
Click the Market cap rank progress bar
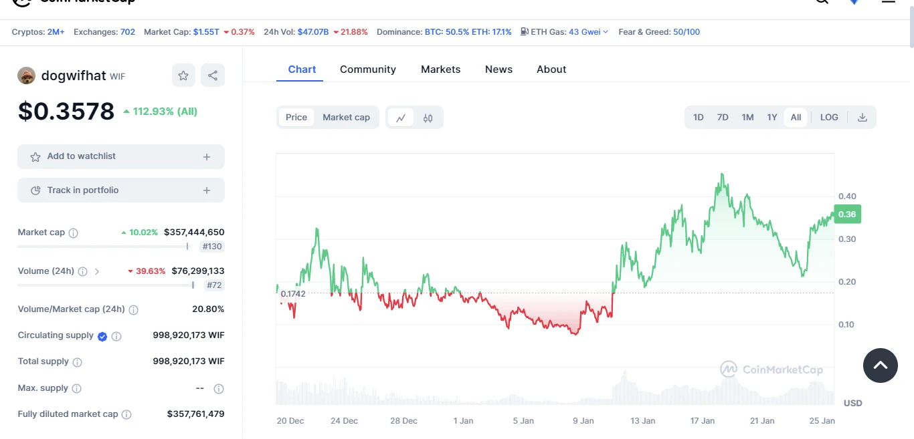click(x=104, y=247)
